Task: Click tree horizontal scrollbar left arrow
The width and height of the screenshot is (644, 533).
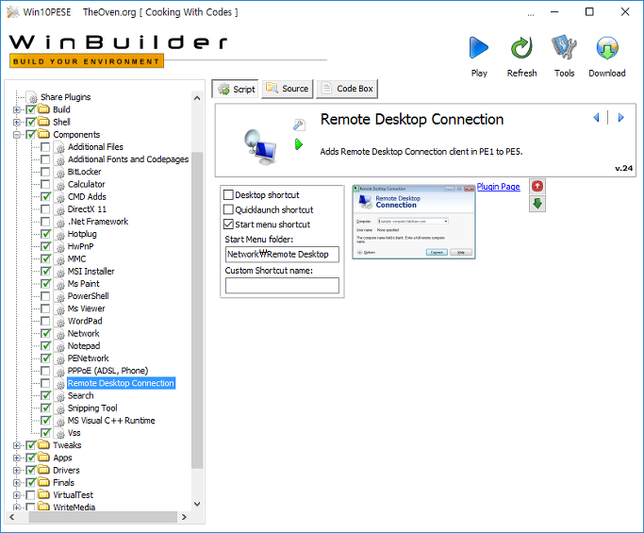Action: pos(12,517)
